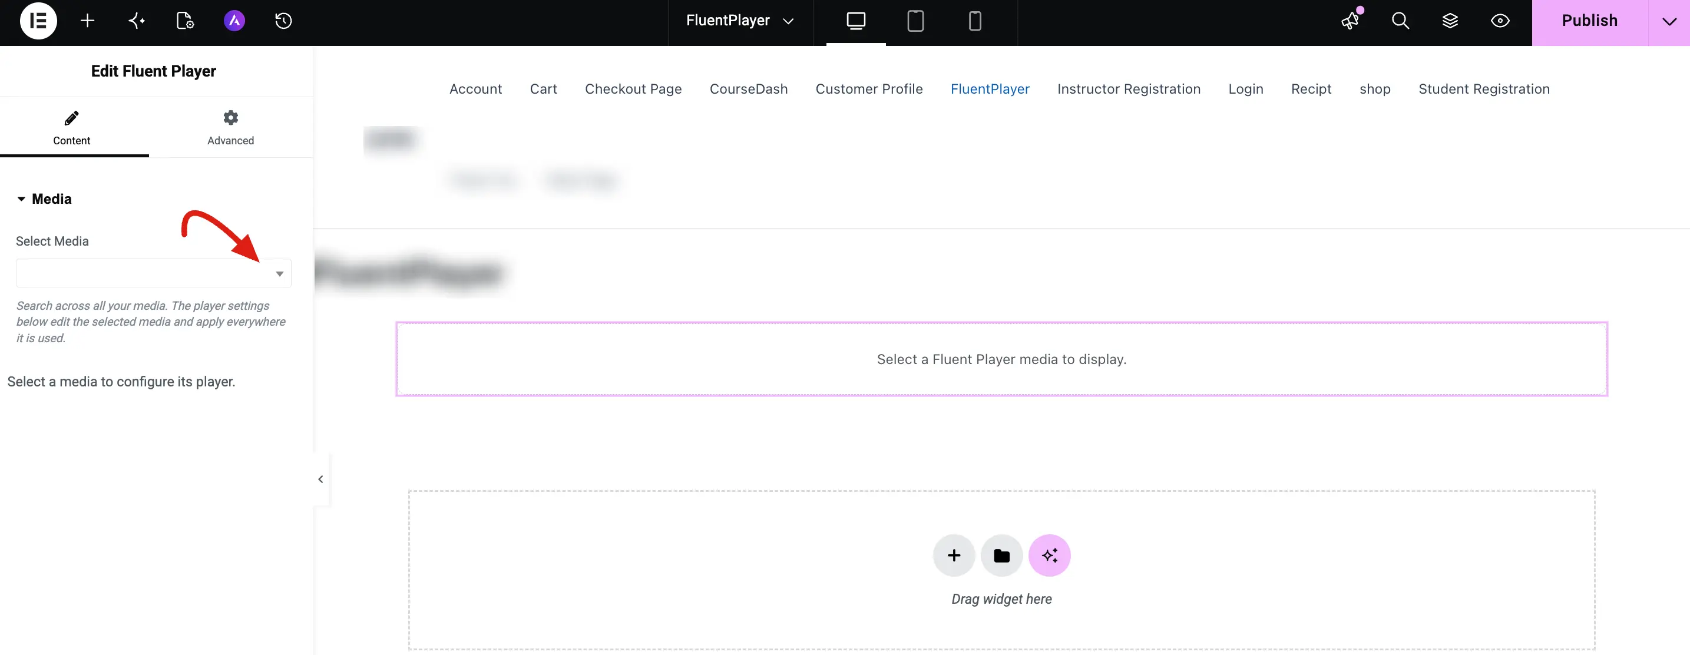The height and width of the screenshot is (655, 1690).
Task: Open the Login nav link
Action: (1245, 88)
